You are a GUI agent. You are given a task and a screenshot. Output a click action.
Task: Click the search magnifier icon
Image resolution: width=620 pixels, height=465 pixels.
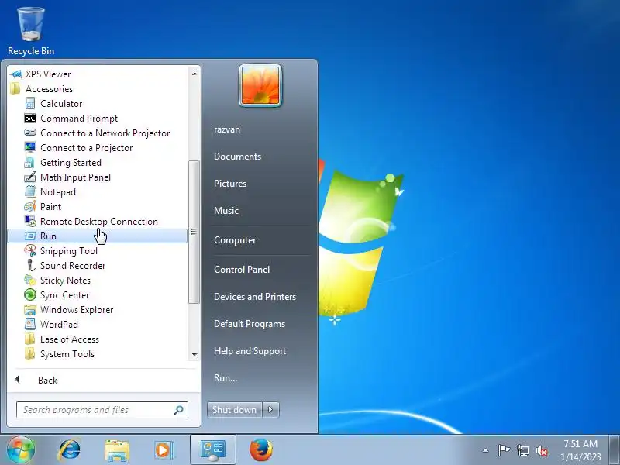tap(178, 410)
